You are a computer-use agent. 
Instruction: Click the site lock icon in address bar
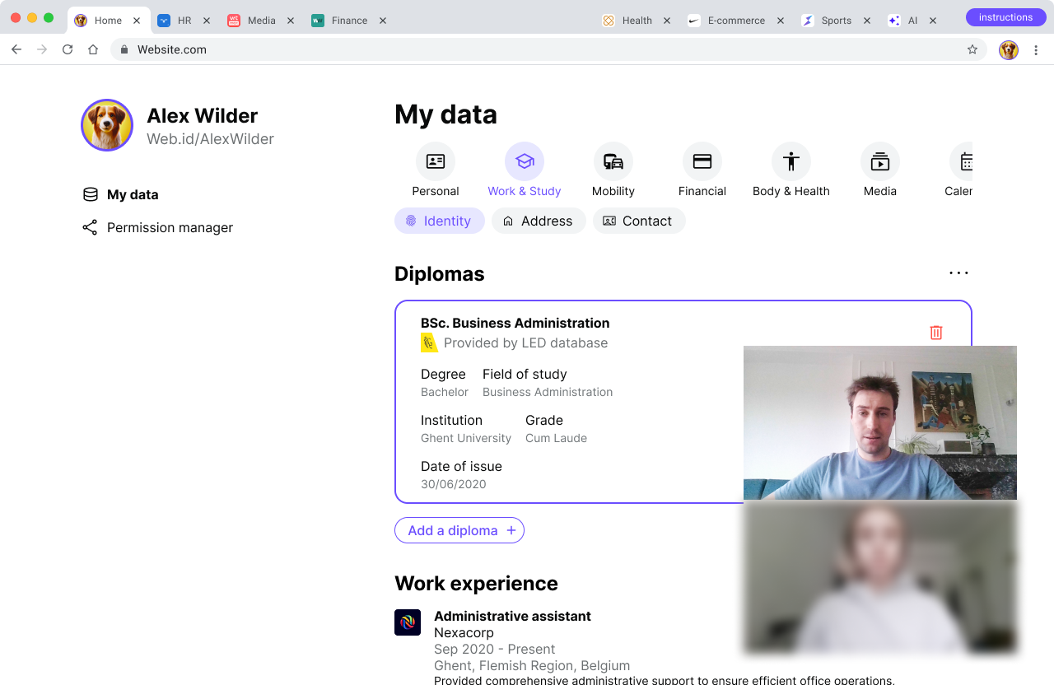pyautogui.click(x=124, y=49)
